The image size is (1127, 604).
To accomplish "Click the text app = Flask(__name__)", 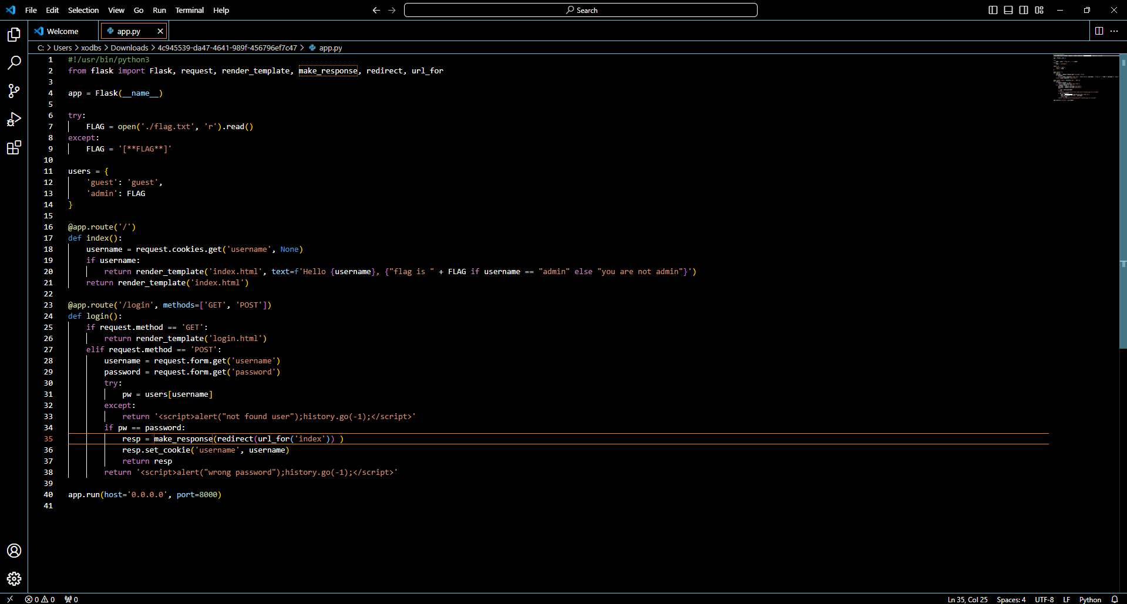I will pos(115,93).
